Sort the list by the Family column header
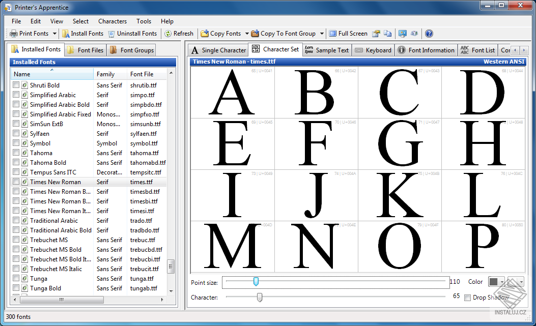Image resolution: width=536 pixels, height=326 pixels. 110,74
